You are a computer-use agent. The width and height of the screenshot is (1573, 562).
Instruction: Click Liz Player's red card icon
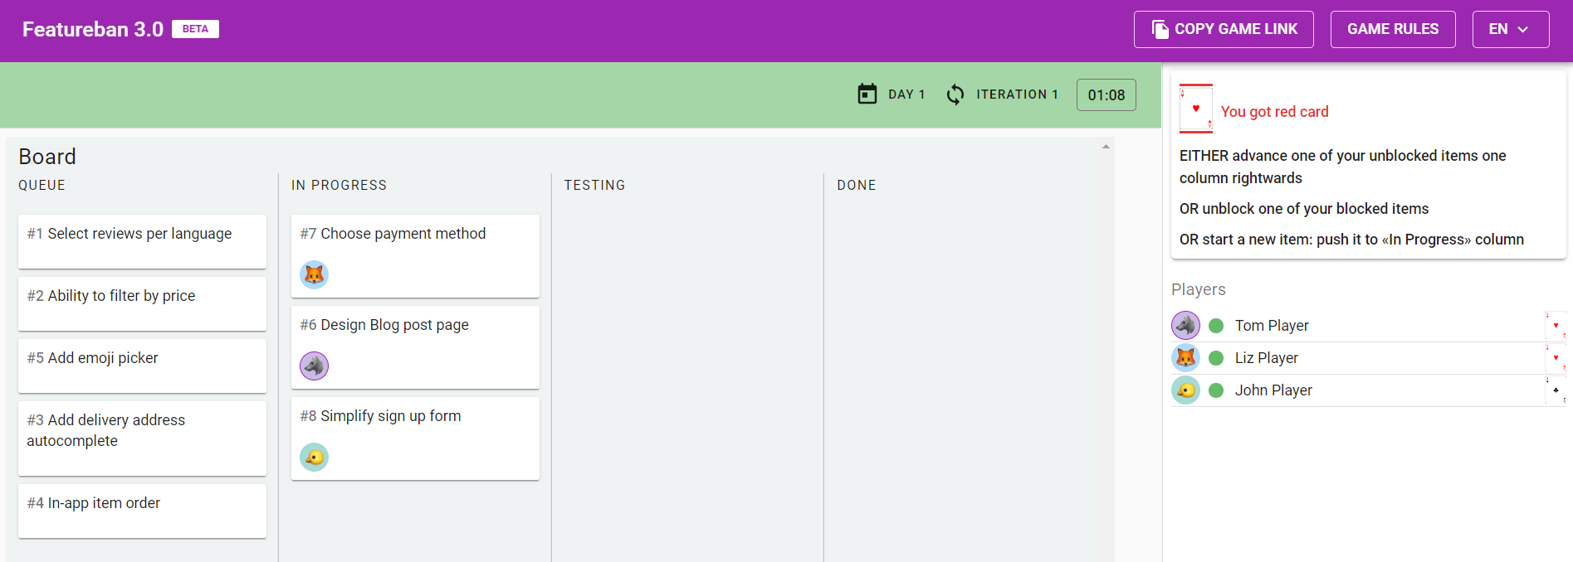coord(1556,357)
